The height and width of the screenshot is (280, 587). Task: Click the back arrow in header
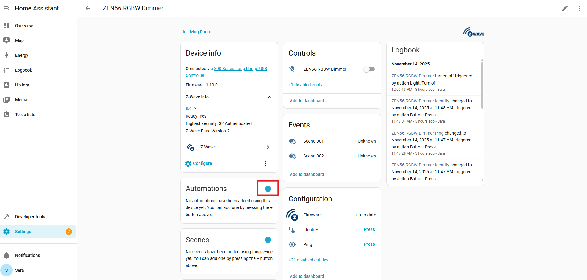[88, 8]
